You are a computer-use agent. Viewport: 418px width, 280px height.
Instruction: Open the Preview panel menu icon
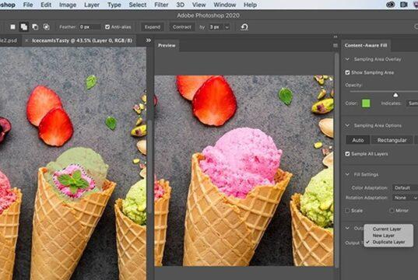click(x=335, y=46)
